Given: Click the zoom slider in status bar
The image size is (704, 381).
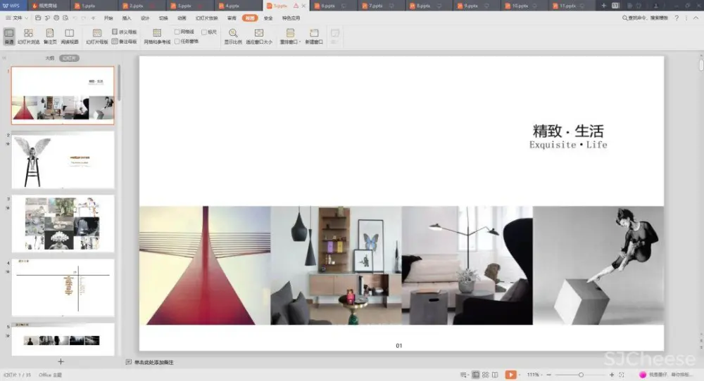Looking at the screenshot, I should coord(581,375).
